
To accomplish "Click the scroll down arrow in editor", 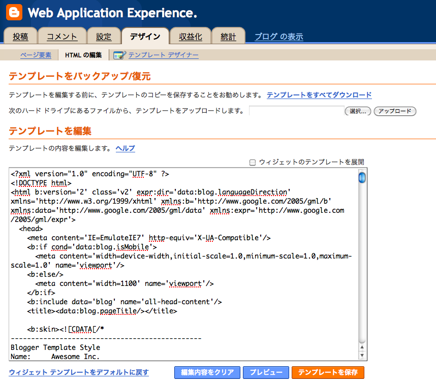I will point(362,355).
